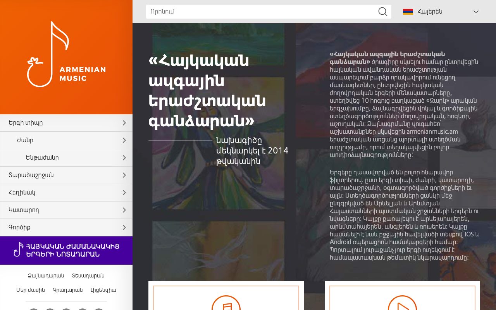Image resolution: width=496 pixels, height=310 pixels.
Task: Expand the Գործիք filter
Action: (x=66, y=227)
